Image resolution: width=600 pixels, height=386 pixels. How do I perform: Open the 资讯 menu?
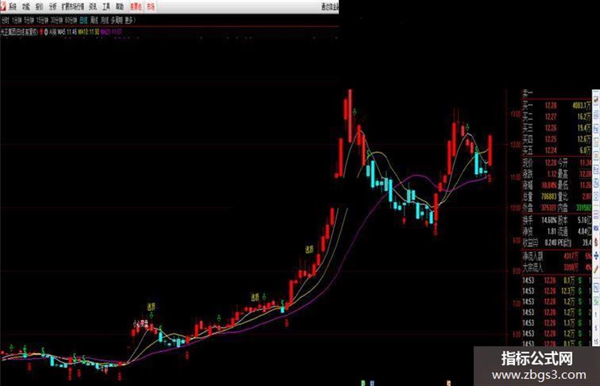93,6
